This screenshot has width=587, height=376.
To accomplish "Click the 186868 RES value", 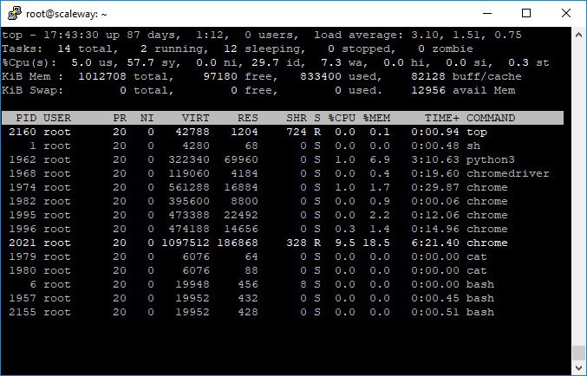I will [238, 243].
